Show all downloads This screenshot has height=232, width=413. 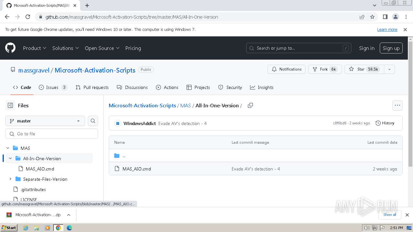tap(390, 215)
